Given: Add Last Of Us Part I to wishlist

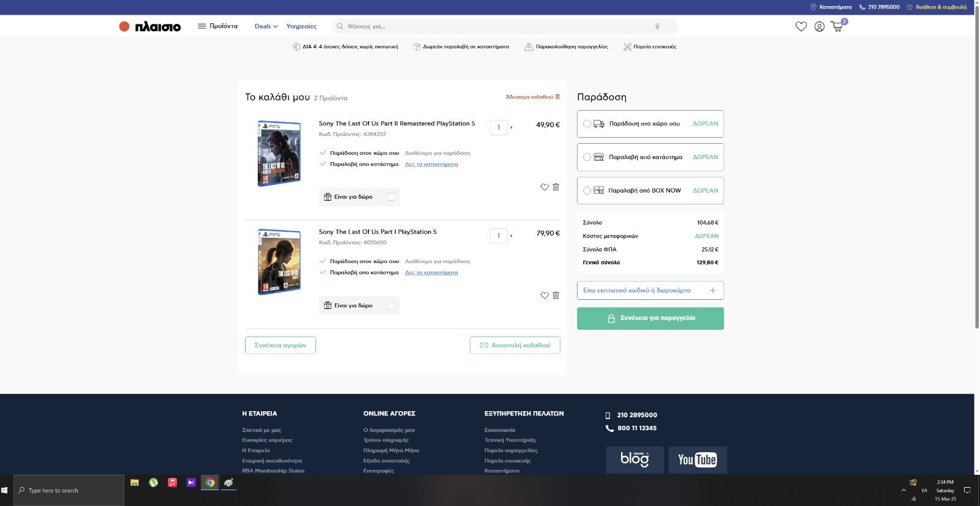Looking at the screenshot, I should [x=545, y=296].
